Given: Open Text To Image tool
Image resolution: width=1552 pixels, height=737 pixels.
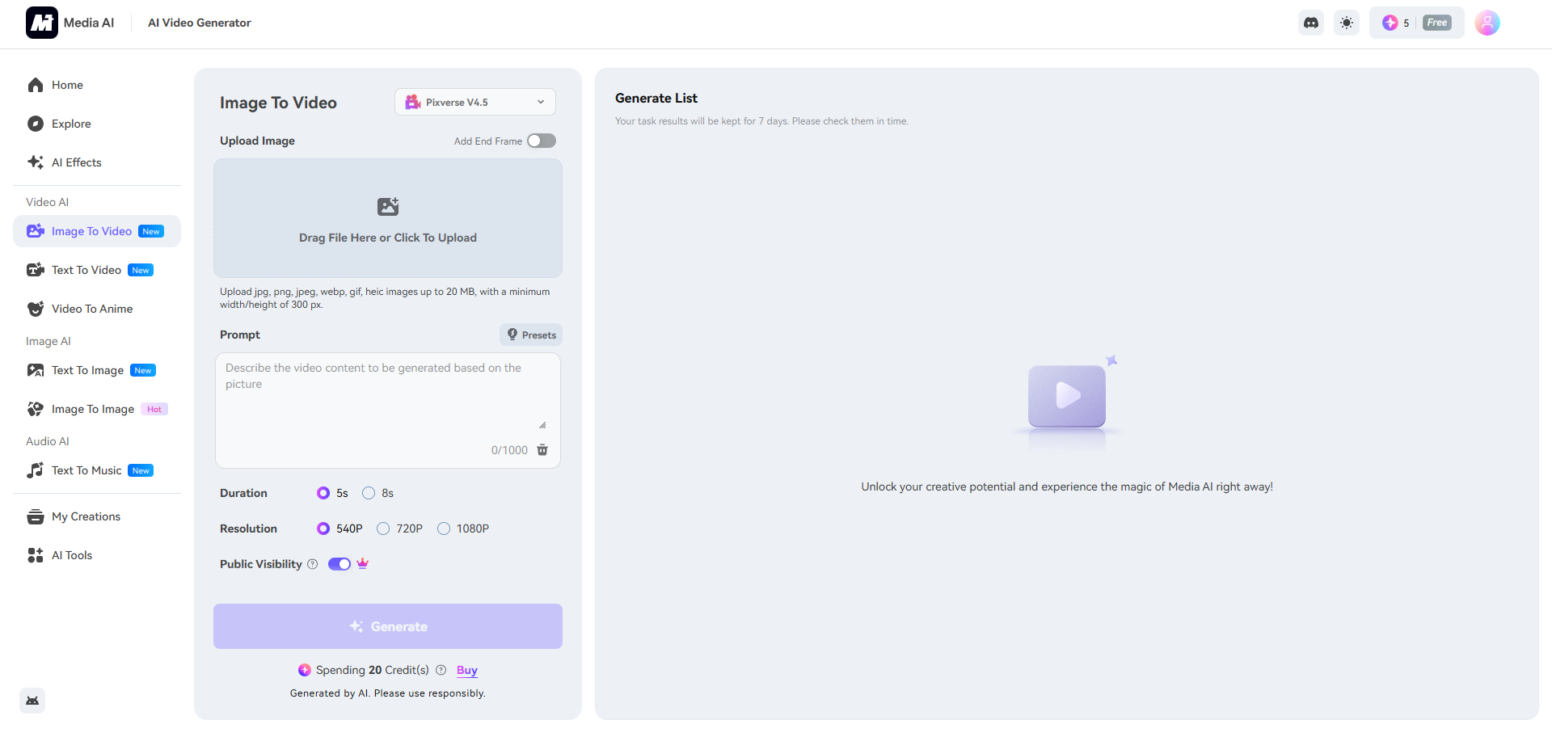Looking at the screenshot, I should click(x=97, y=370).
